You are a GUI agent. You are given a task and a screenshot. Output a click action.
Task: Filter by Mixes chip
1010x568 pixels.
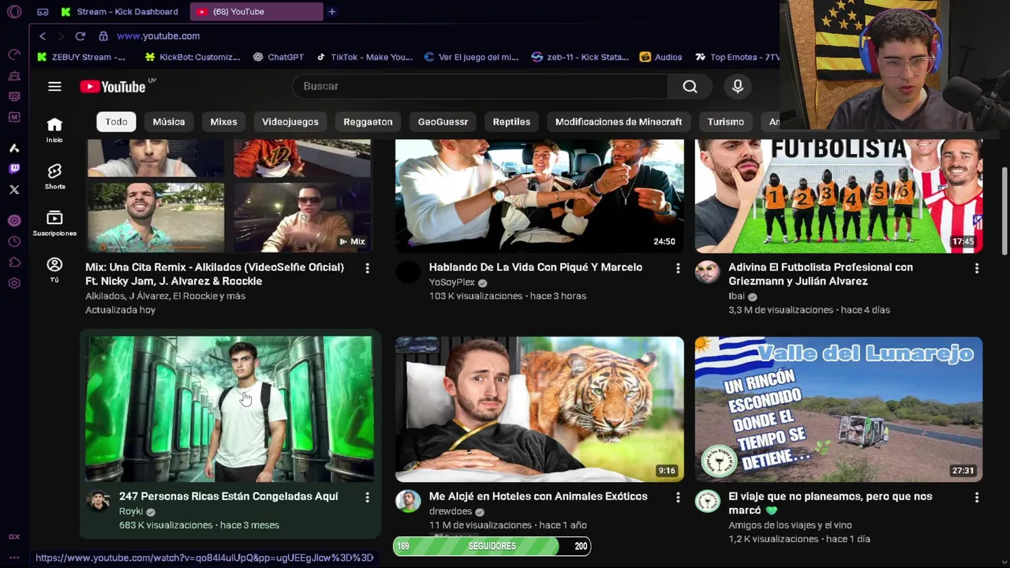[223, 121]
